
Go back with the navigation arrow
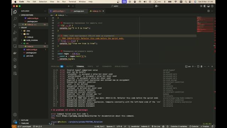69,6
